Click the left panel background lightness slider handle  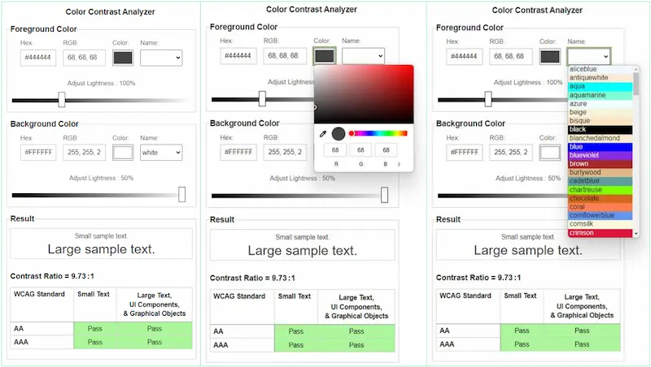pos(181,195)
